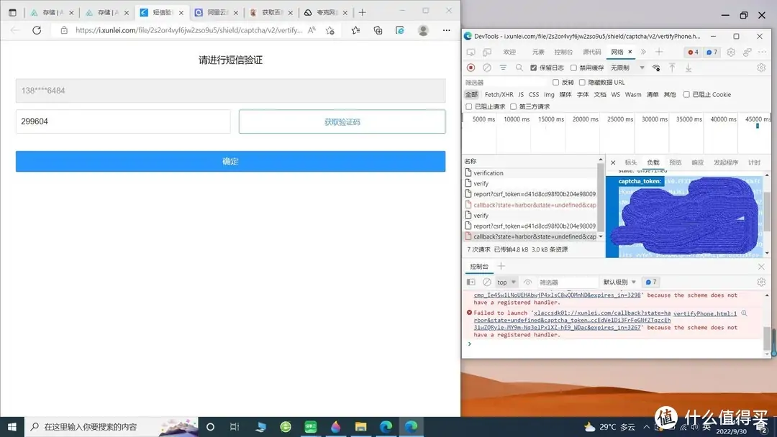Toggle the network filter bar icon
The image size is (777, 437).
[503, 68]
